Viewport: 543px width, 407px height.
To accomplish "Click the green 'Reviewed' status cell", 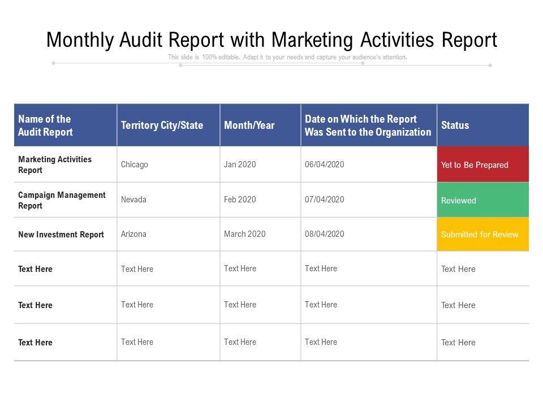I will pyautogui.click(x=483, y=200).
